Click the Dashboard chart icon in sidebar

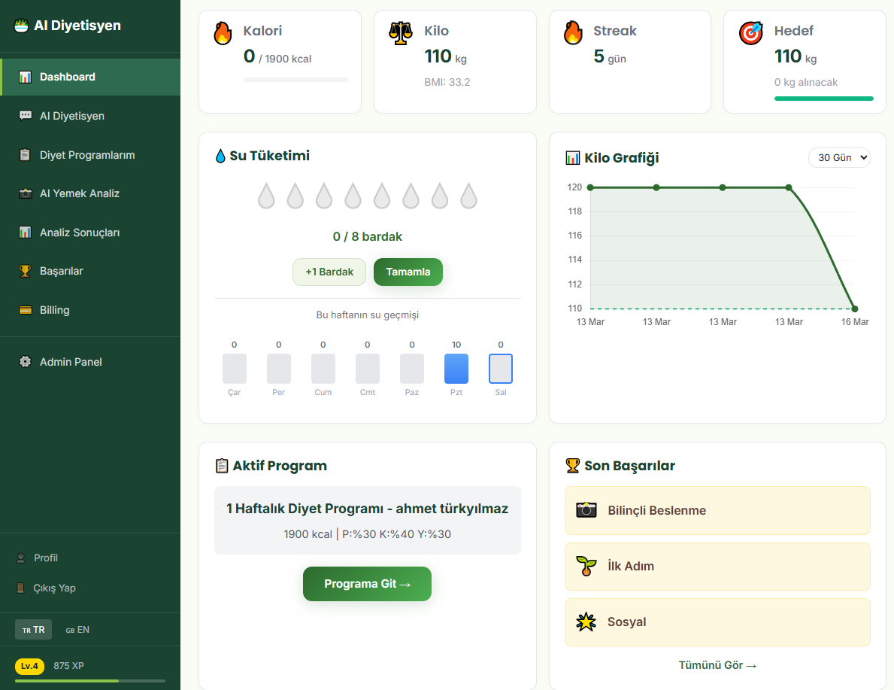pyautogui.click(x=25, y=77)
